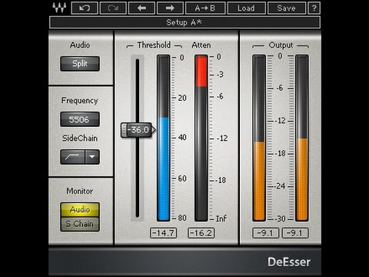Go to next preset with right arrow
This screenshot has width=369, height=277.
point(170,8)
